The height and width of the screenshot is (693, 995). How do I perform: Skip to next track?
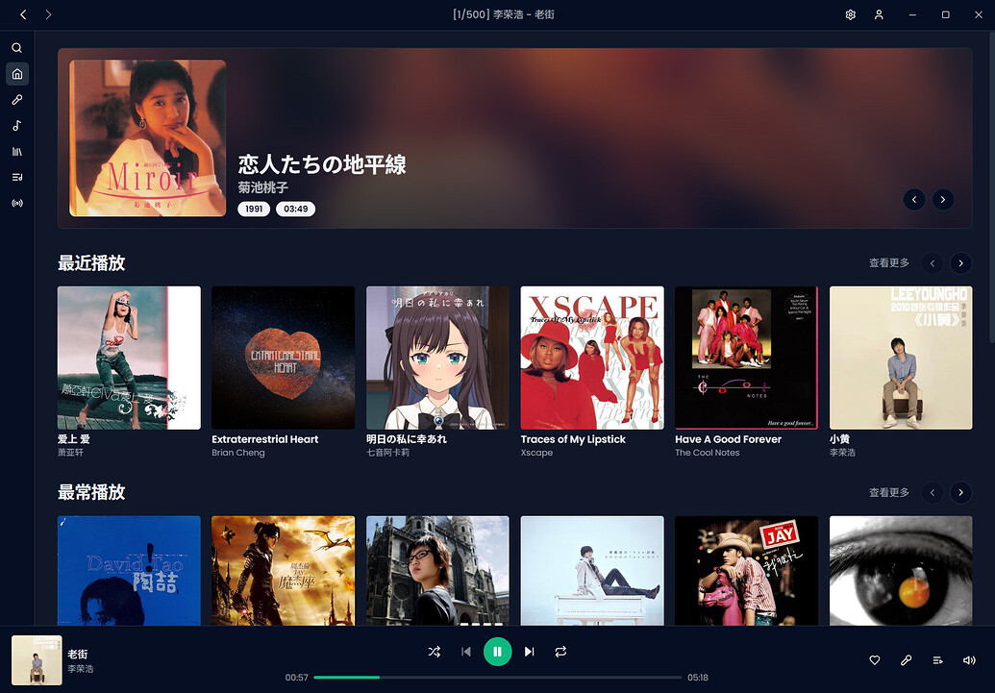click(530, 652)
